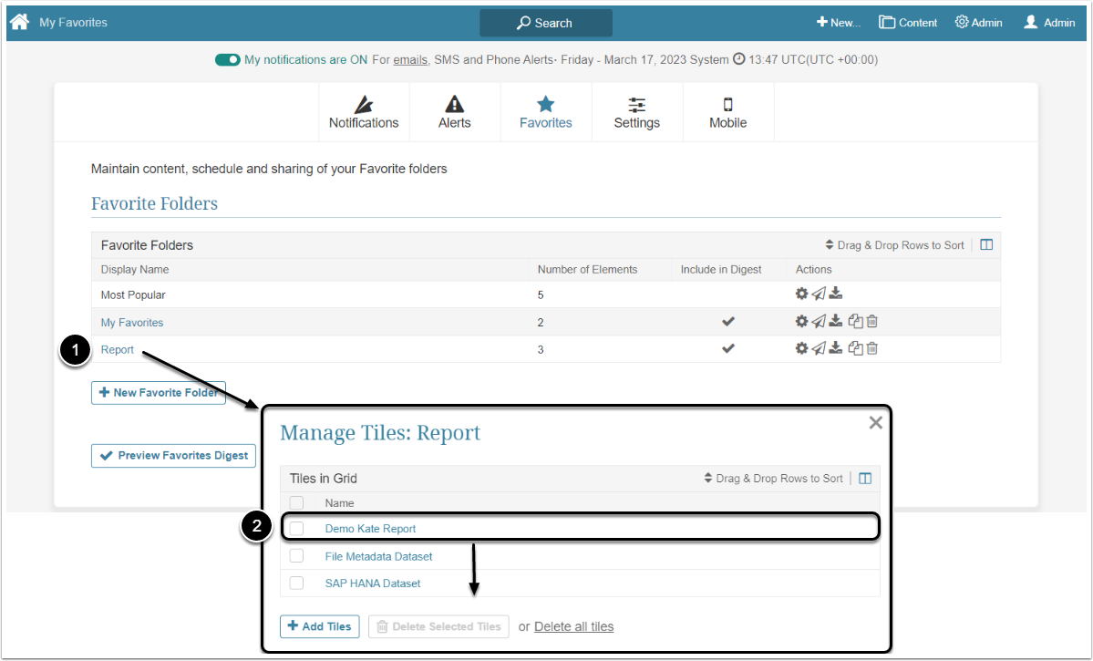Viewport: 1093px width, 661px height.
Task: Delete the My Favorites folder via trash icon
Action: click(872, 322)
